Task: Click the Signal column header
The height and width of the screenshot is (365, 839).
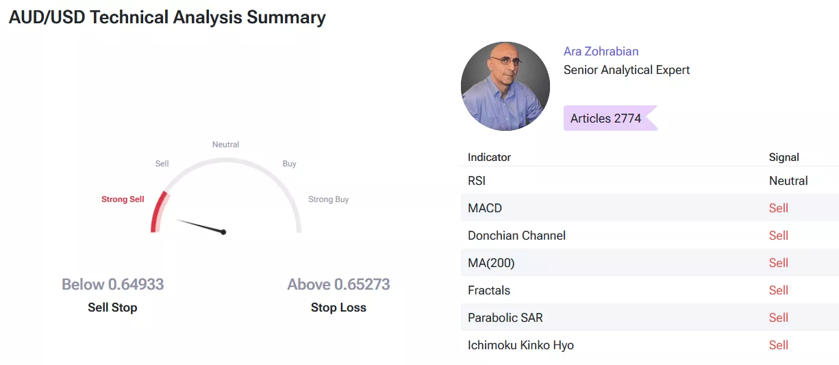Action: [784, 157]
